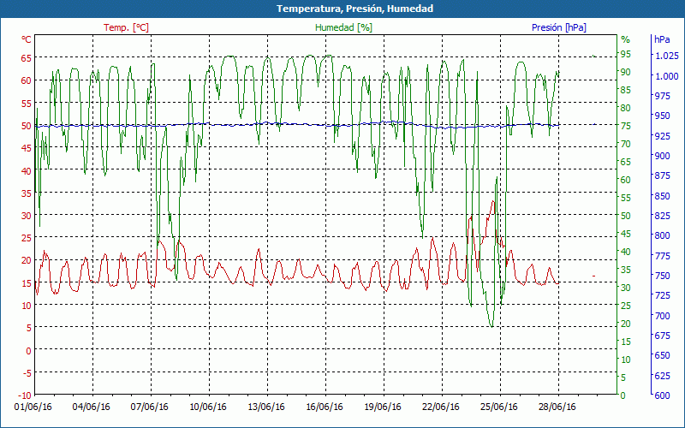Click the 625 tick on pressure axis
Image resolution: width=685 pixels, height=428 pixels.
click(662, 376)
